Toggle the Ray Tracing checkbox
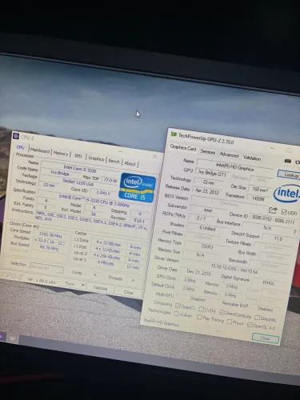The height and width of the screenshot is (400, 300). tap(199, 318)
